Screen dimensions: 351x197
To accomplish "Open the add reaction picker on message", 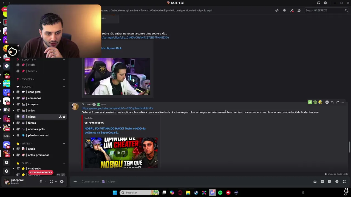I will tap(327, 102).
